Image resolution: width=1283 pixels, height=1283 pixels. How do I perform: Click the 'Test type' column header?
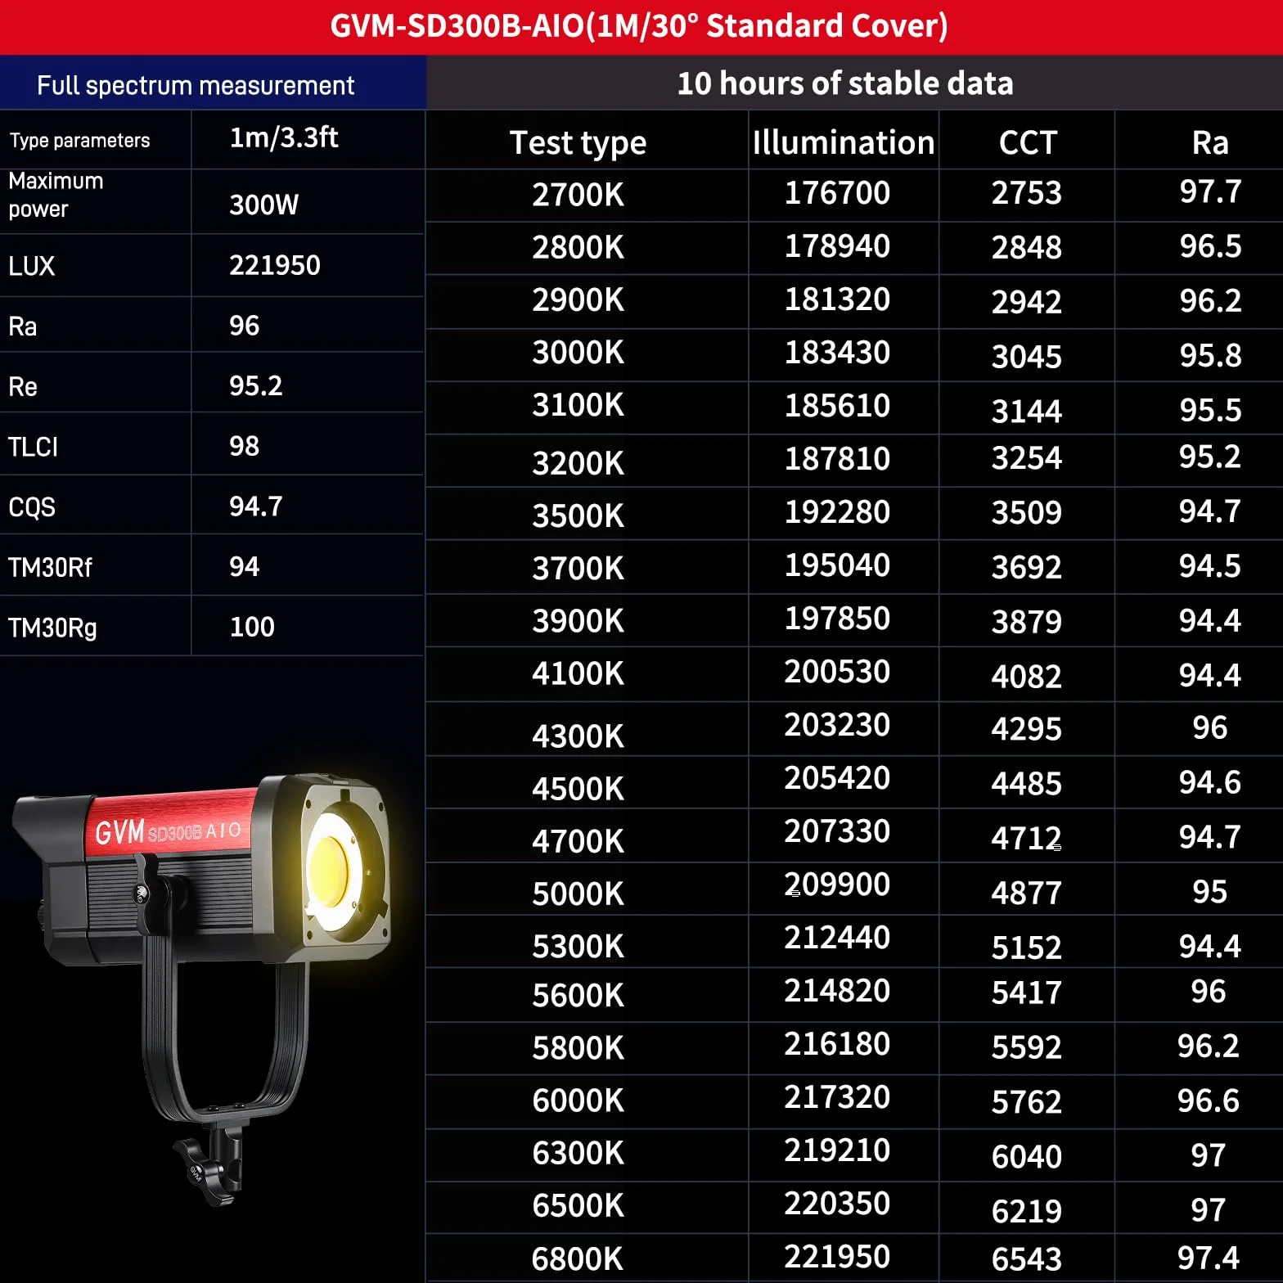click(578, 142)
